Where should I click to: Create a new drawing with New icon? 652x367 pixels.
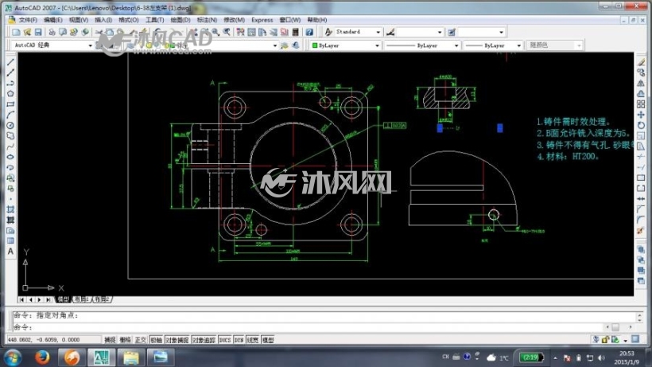16,32
